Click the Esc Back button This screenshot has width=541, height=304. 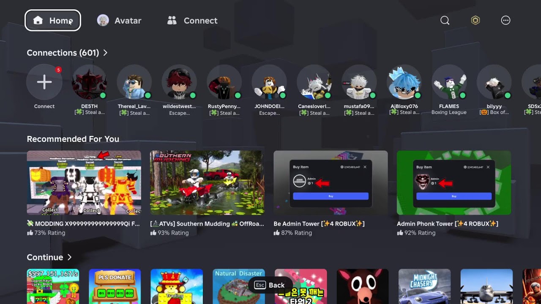[269, 285]
